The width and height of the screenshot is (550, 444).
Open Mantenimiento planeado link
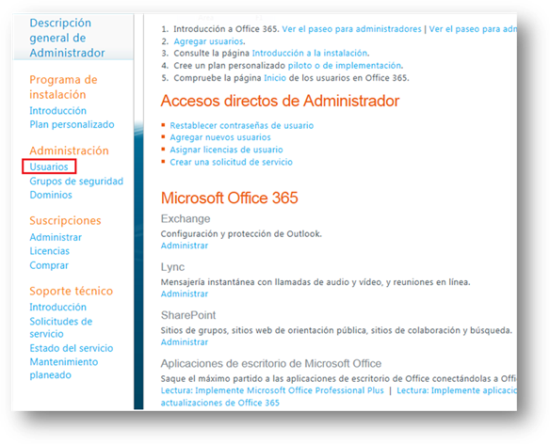point(63,369)
